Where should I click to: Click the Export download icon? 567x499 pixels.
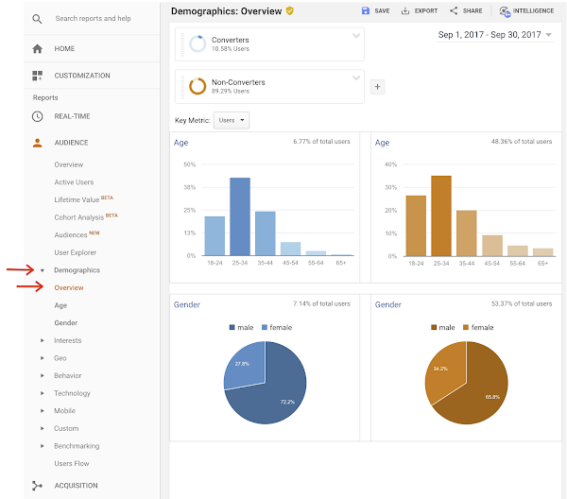[405, 10]
